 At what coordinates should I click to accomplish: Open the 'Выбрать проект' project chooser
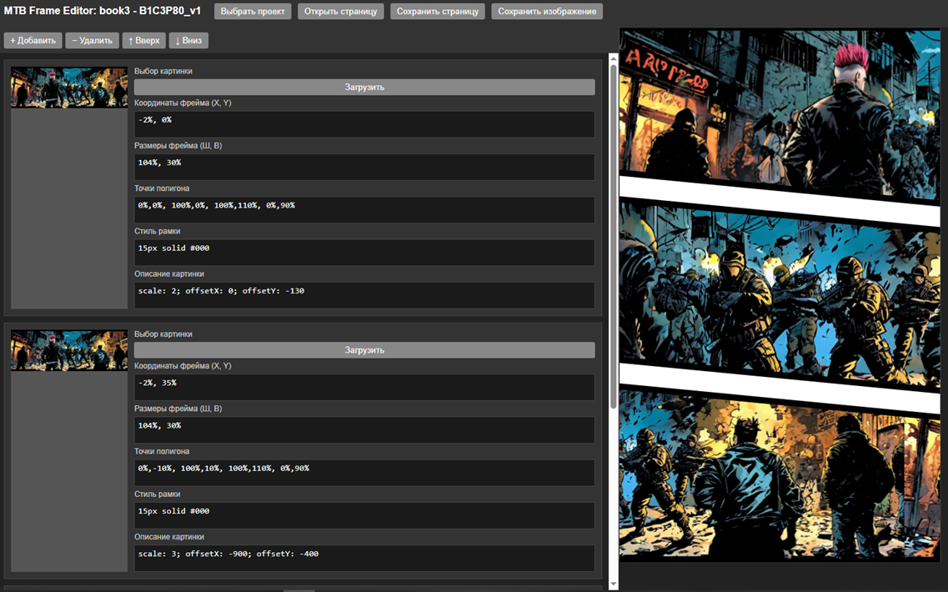(253, 12)
